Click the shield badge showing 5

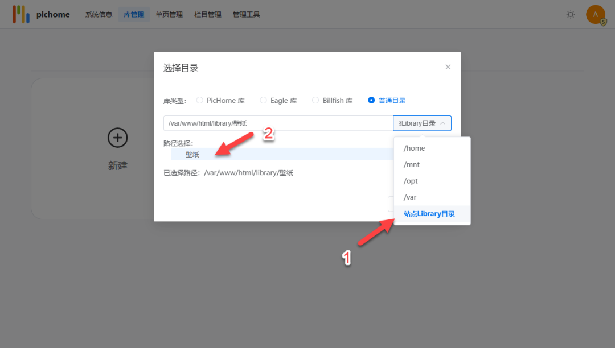click(x=602, y=22)
